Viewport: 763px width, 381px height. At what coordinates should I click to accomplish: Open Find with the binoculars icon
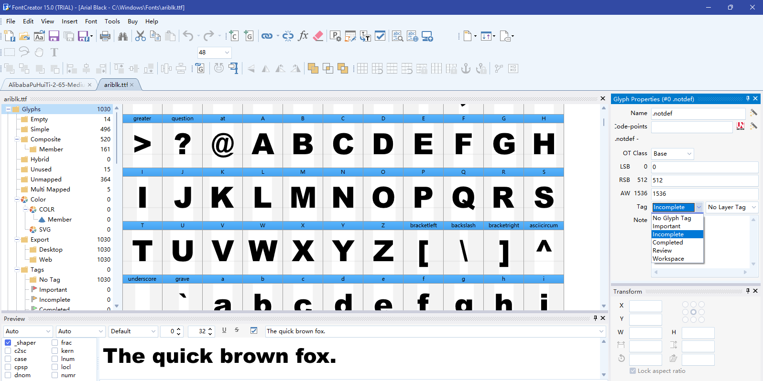coord(123,36)
